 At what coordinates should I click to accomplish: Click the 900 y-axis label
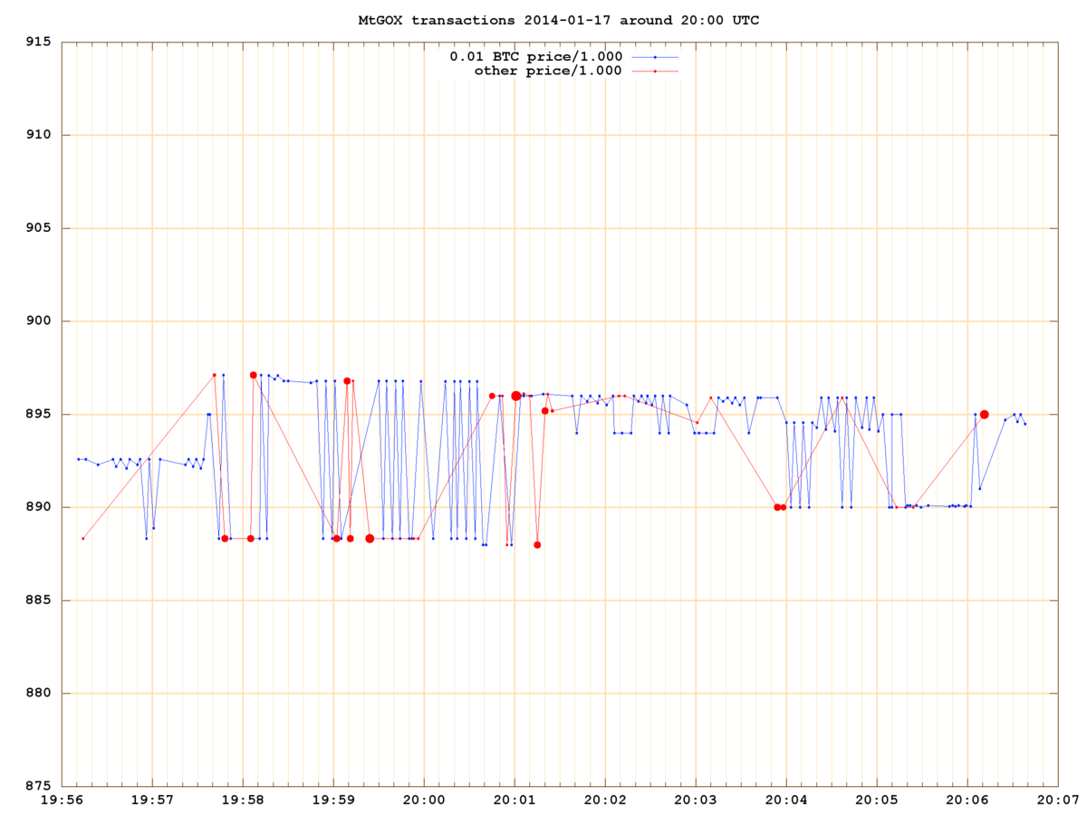coord(38,321)
